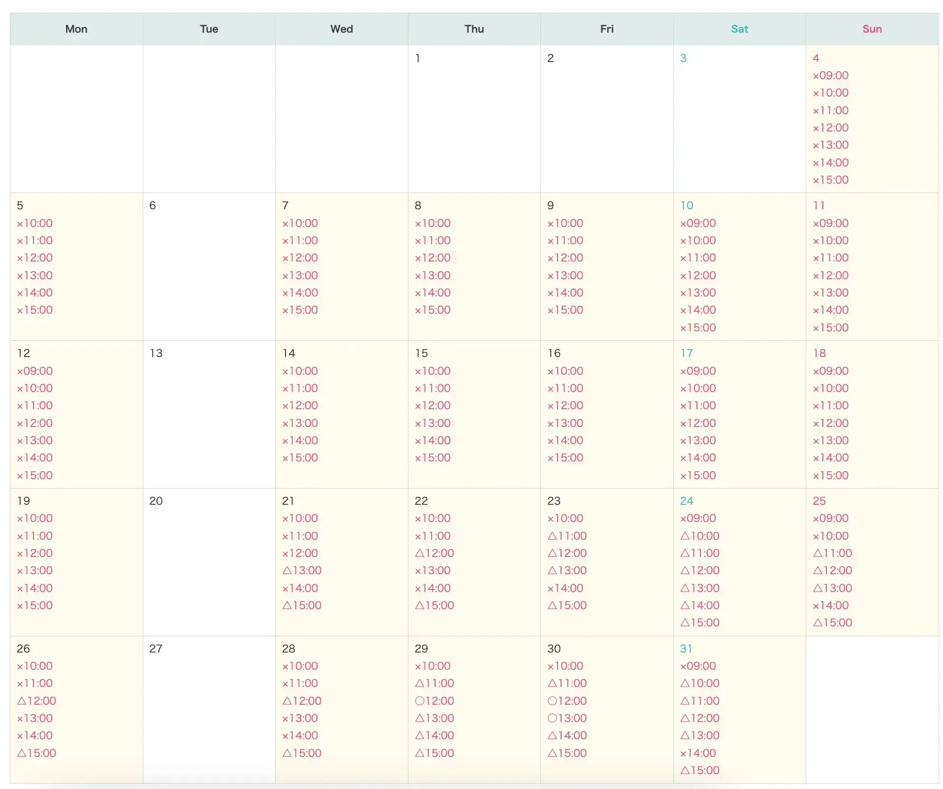
Task: Click the Thu column header
Action: (x=474, y=29)
